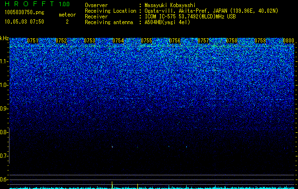The width and height of the screenshot is (298, 189).
Task: Click the 0.6 frequency axis label
Action: coord(3,180)
